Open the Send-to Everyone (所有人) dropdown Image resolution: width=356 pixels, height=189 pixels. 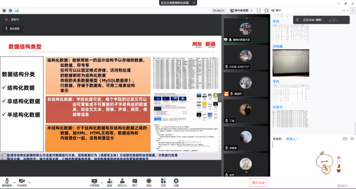pyautogui.click(x=292, y=139)
